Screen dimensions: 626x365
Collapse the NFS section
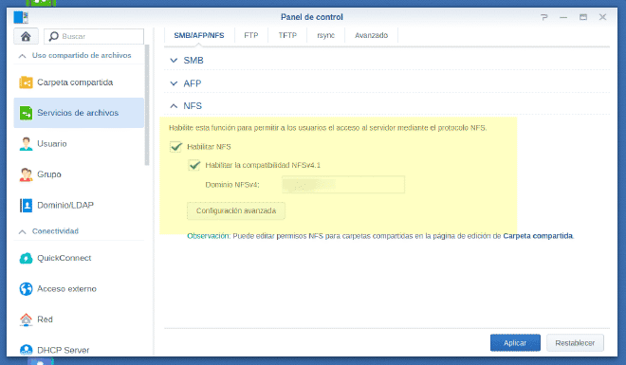tap(174, 106)
